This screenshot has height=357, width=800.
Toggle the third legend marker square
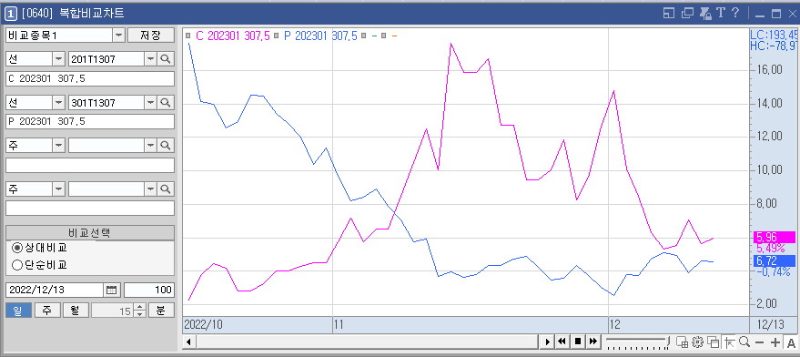pos(363,36)
